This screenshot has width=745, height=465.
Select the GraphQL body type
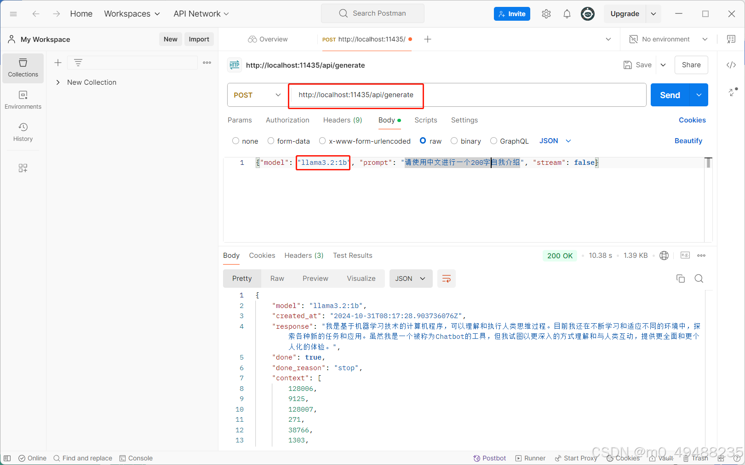tap(494, 141)
